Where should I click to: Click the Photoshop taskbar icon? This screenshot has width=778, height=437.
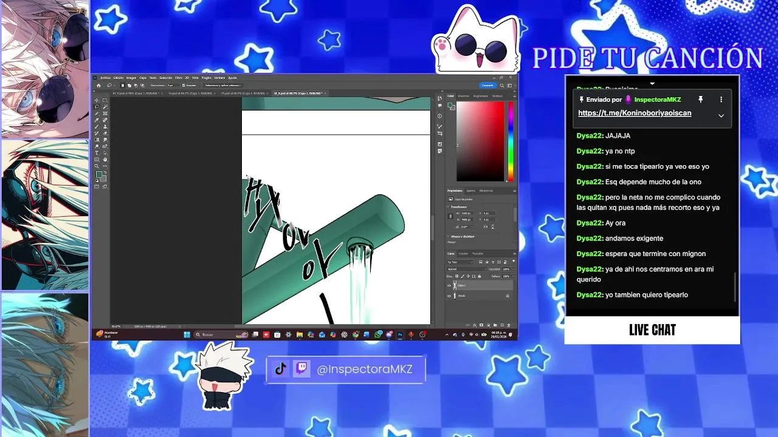tap(400, 334)
